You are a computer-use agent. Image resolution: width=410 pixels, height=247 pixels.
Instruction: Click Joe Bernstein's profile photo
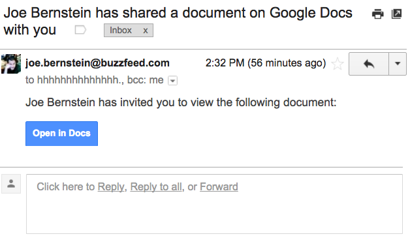point(11,64)
